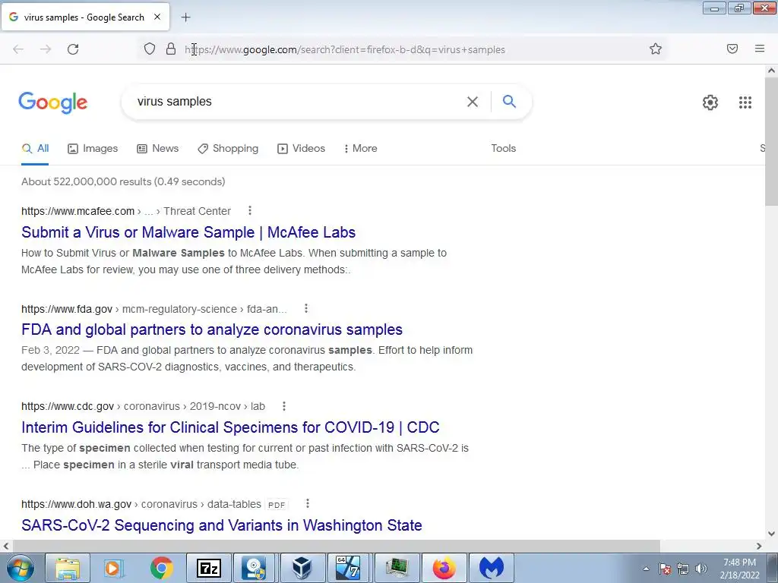Open 'Interim Guidelines for Clinical Specimens' link

click(230, 427)
